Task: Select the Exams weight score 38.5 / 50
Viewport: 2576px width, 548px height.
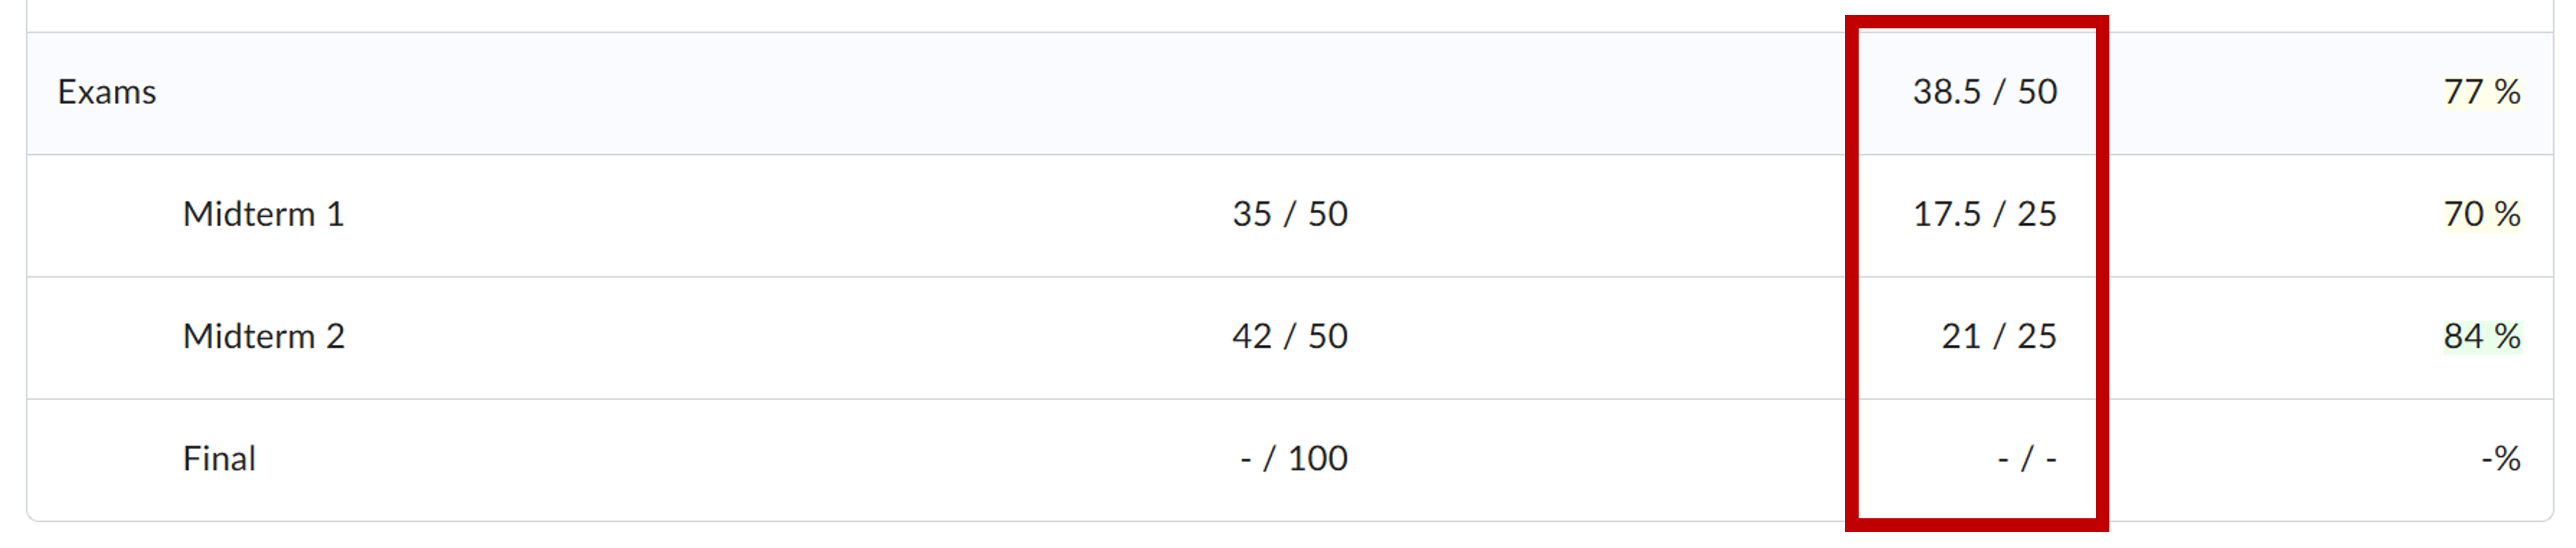Action: (x=1984, y=92)
